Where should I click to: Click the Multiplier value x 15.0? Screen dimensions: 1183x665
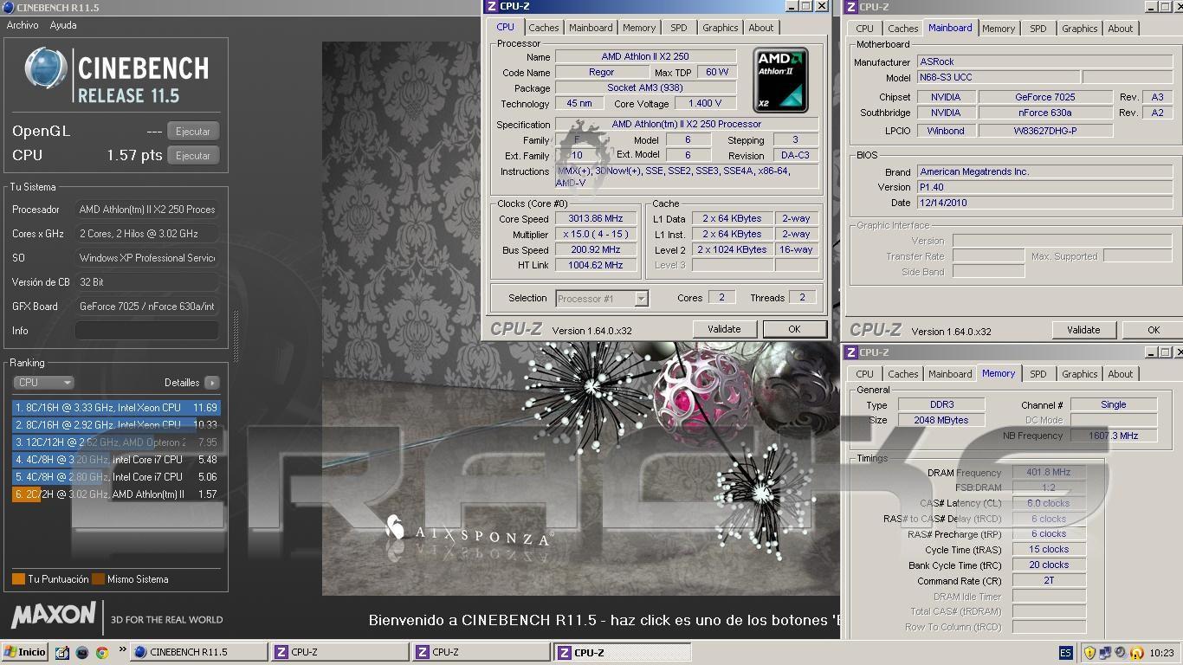pos(596,235)
